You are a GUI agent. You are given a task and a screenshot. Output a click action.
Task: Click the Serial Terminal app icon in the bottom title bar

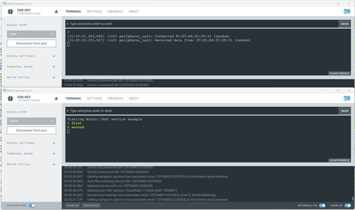(x=4, y=91)
